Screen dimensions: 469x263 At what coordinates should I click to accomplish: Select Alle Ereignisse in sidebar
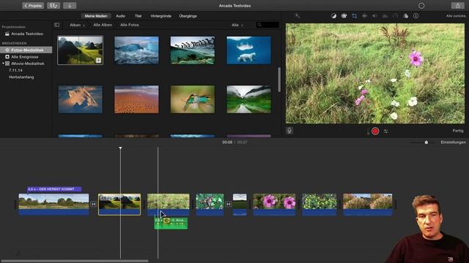click(25, 57)
